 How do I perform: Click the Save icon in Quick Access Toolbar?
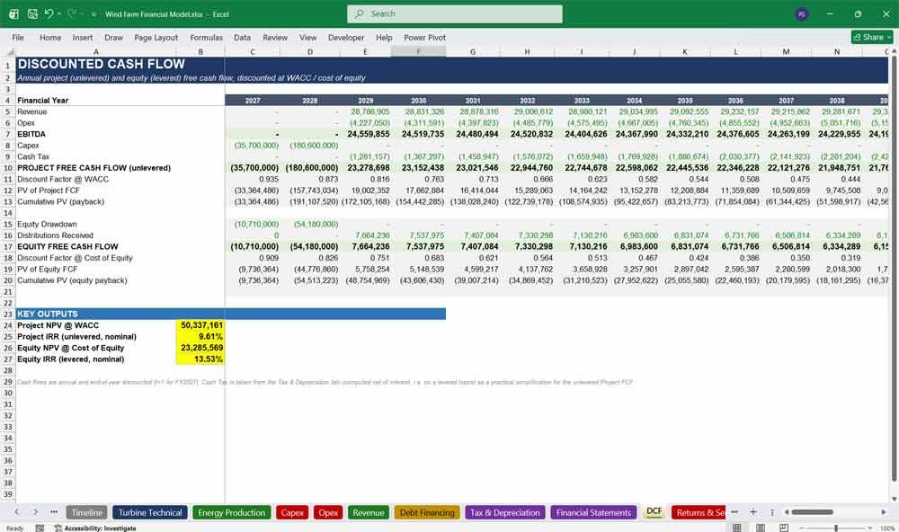click(32, 13)
